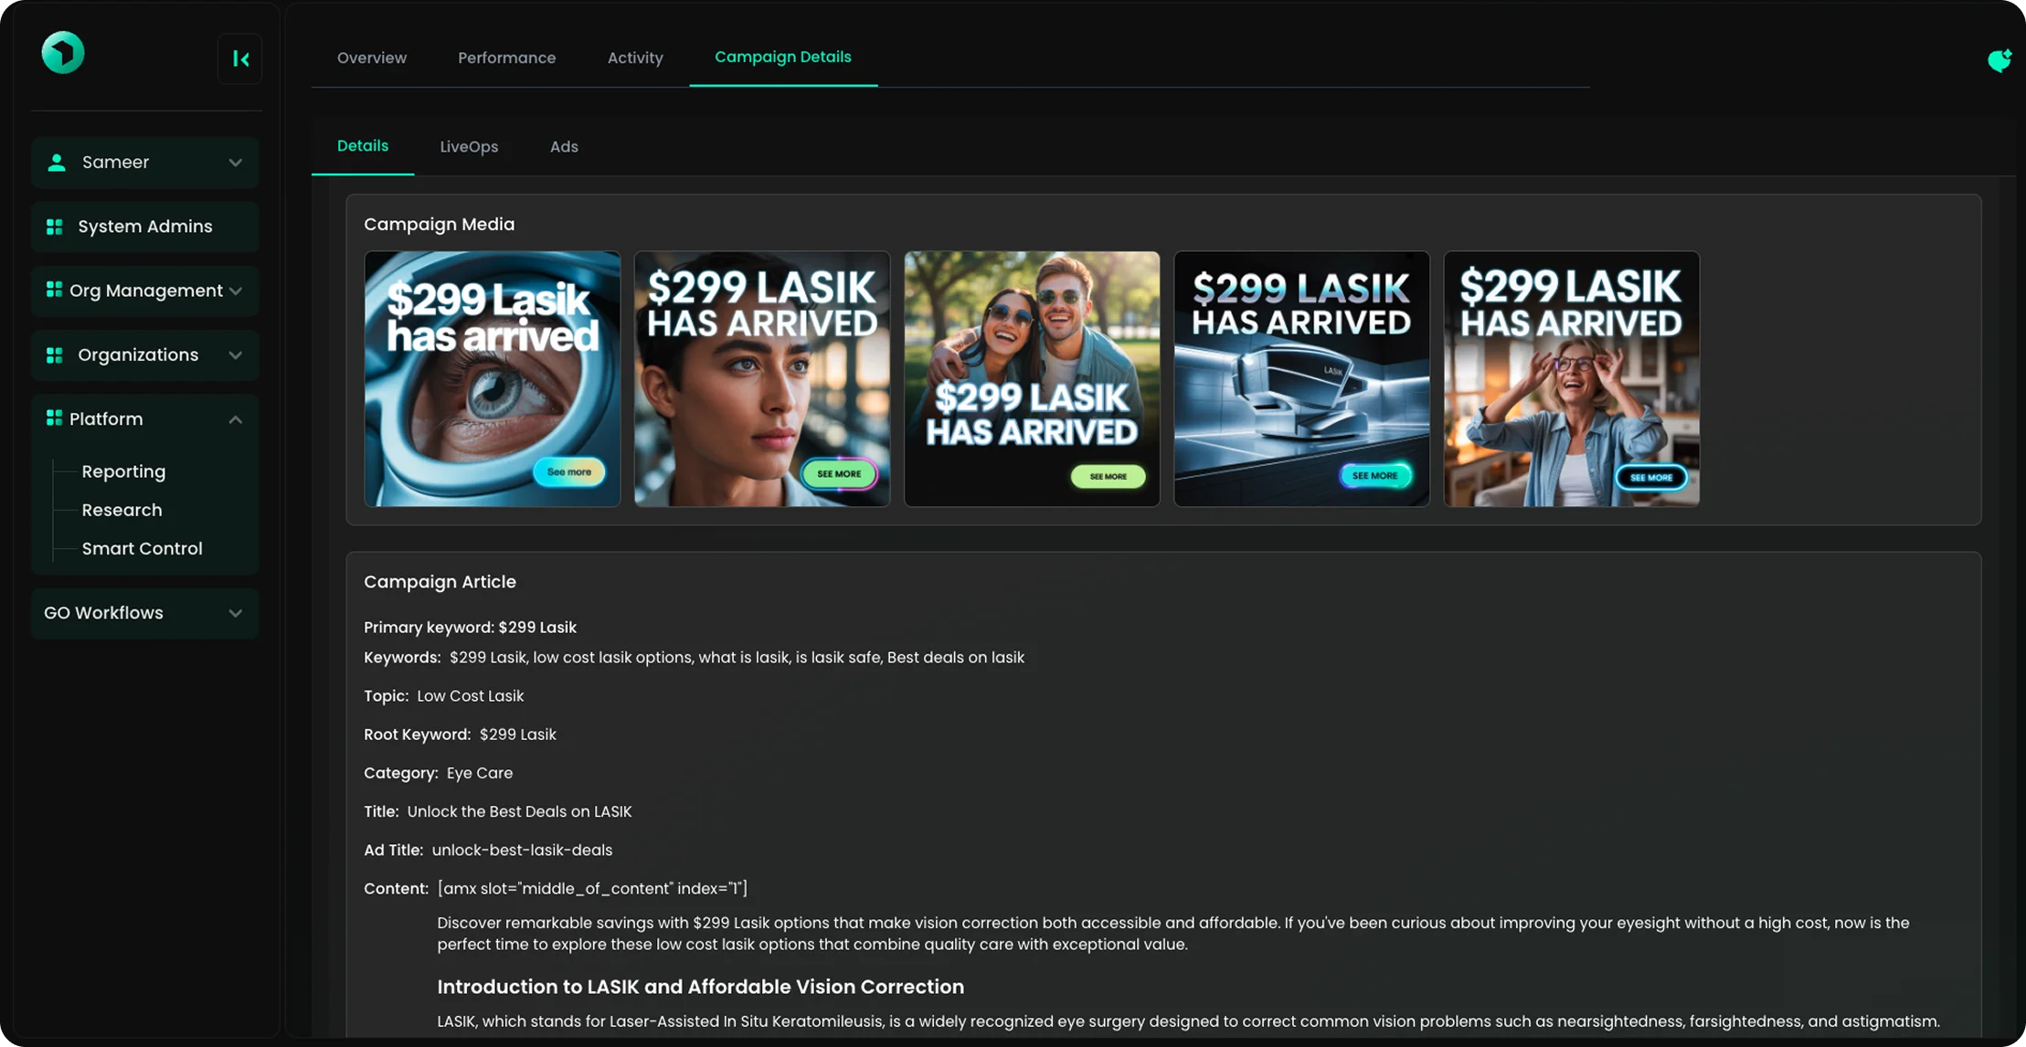2026x1047 pixels.
Task: Click the Primary keyword: $299 Lasik line
Action: click(x=470, y=628)
